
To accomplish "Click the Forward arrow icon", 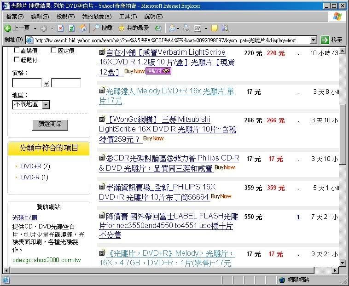I will pyautogui.click(x=43, y=28).
